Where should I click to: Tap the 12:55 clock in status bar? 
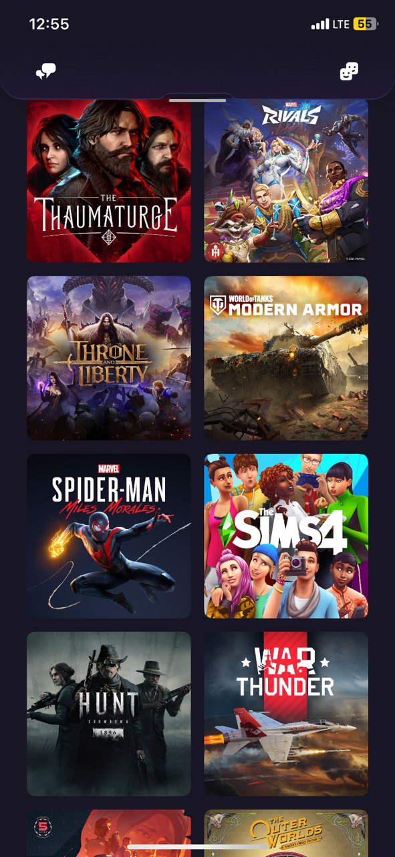49,24
